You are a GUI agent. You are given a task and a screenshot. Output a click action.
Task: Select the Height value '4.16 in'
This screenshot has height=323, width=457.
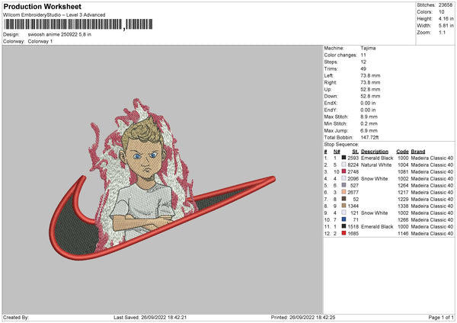(446, 18)
